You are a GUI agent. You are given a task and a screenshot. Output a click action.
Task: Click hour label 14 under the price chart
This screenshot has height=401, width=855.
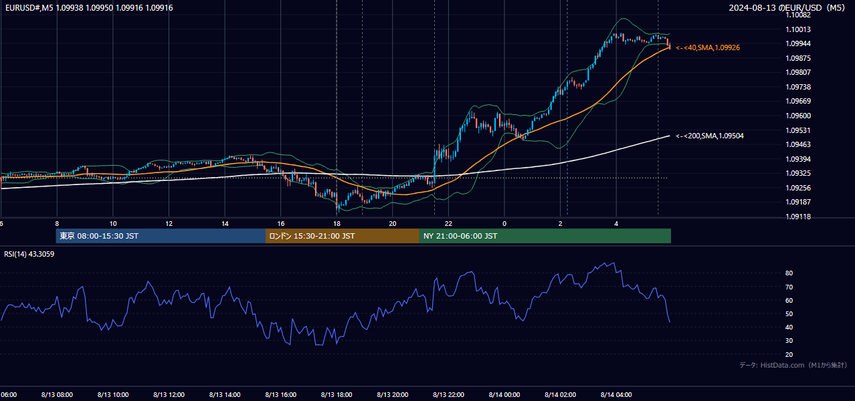(x=225, y=224)
